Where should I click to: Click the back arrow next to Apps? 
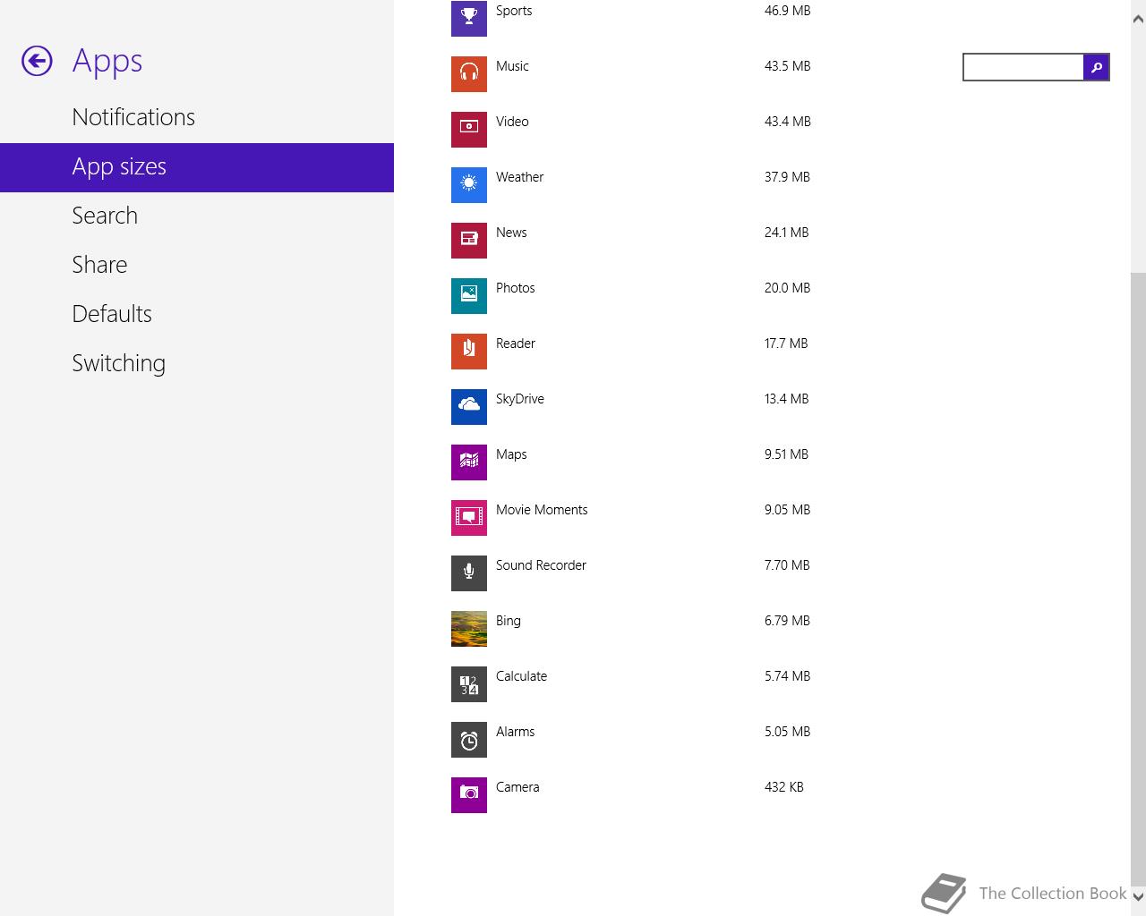tap(37, 61)
